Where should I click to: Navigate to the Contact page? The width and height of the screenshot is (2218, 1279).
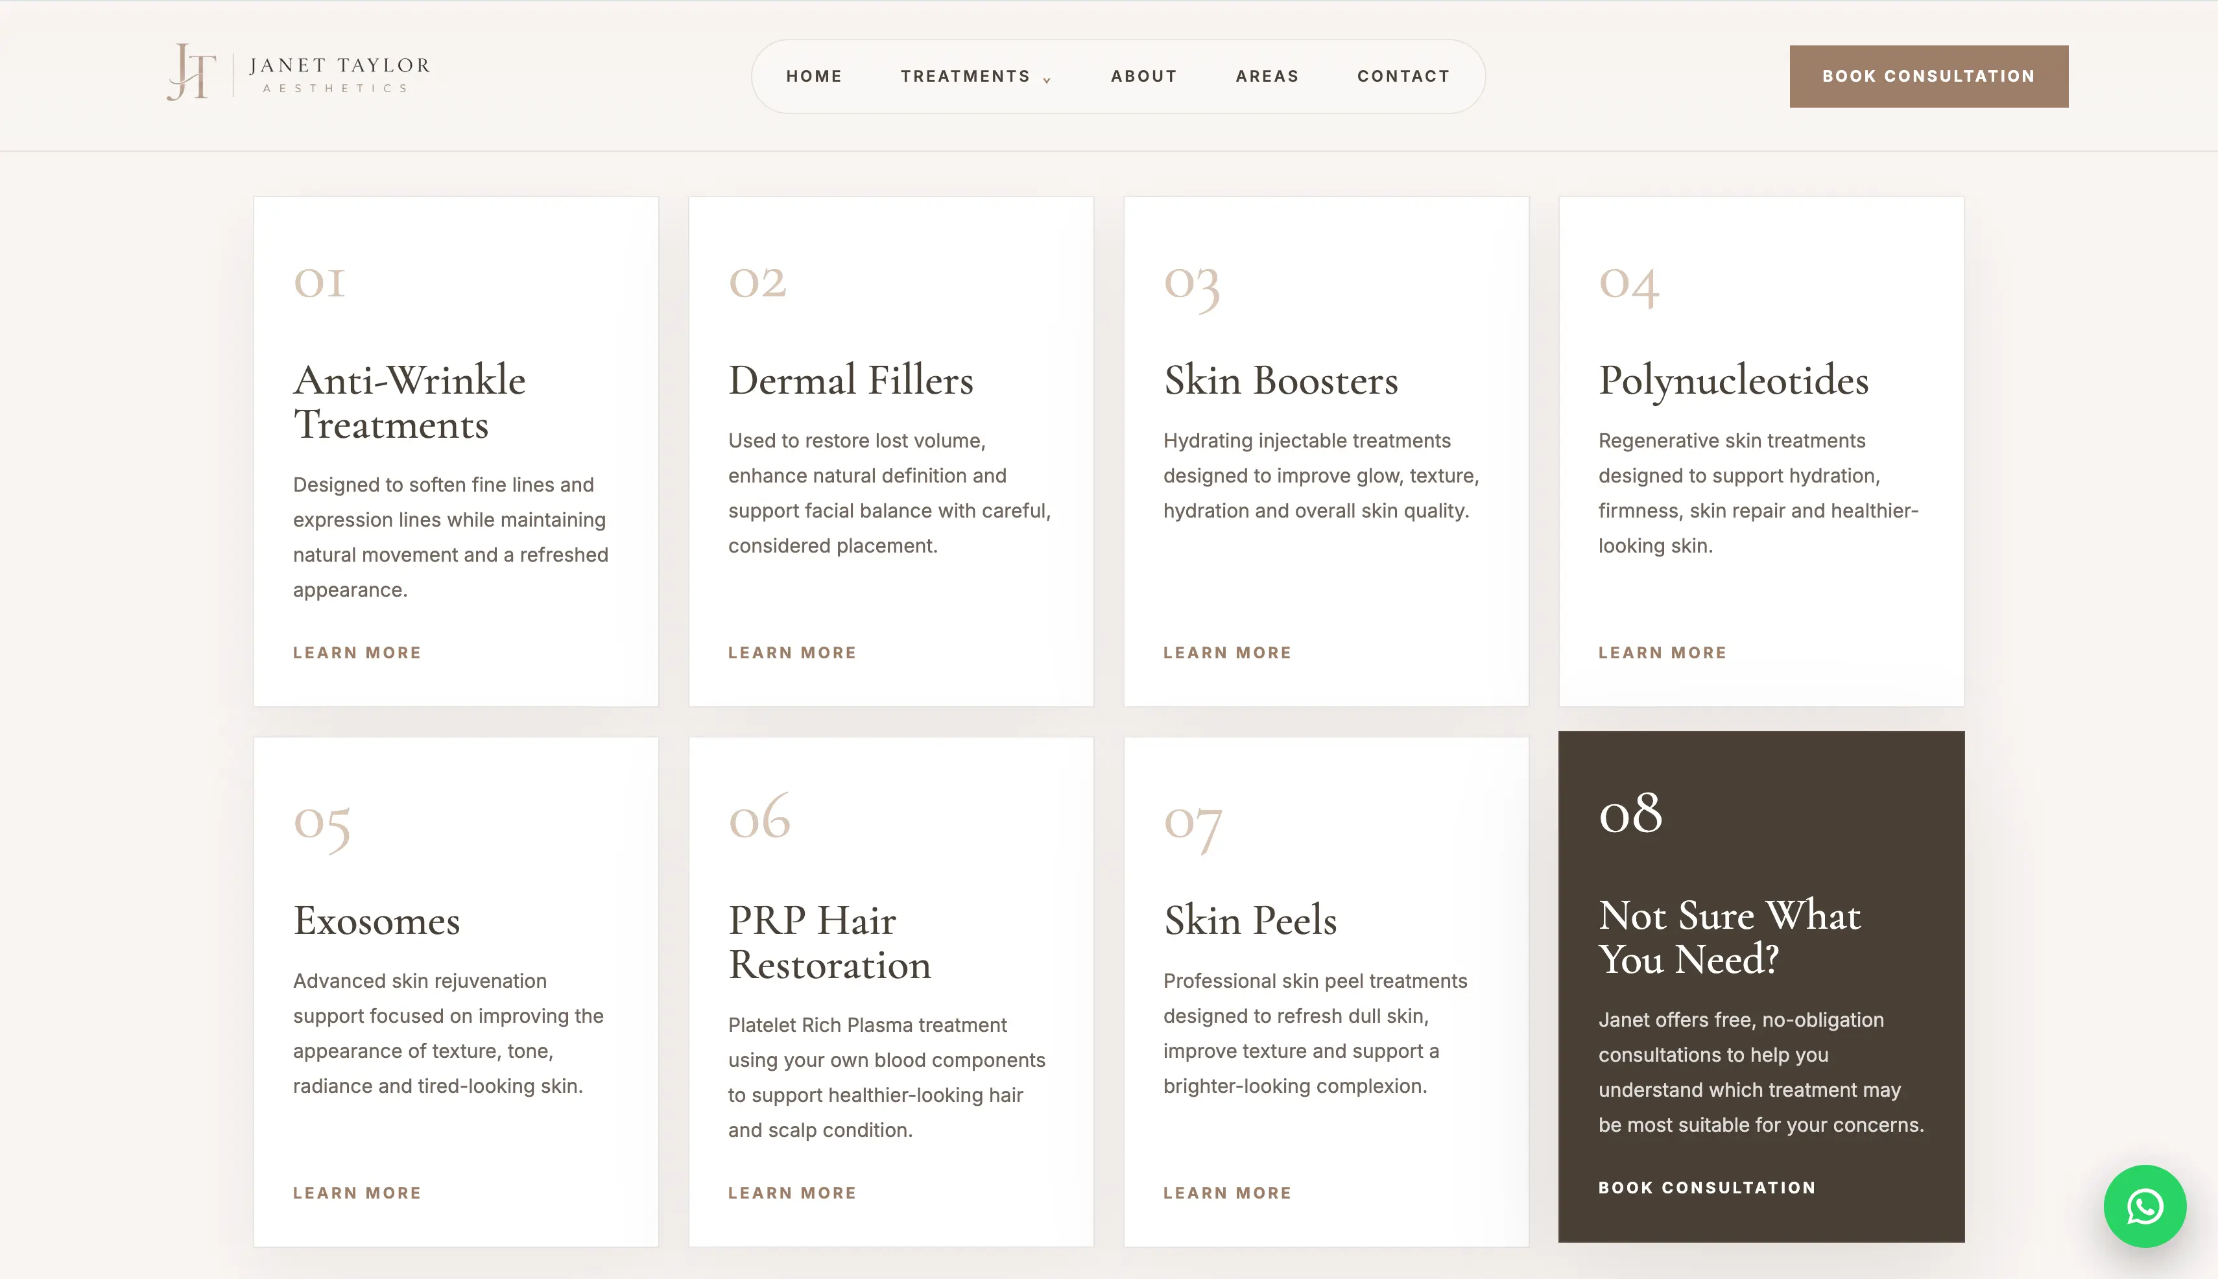click(x=1403, y=77)
